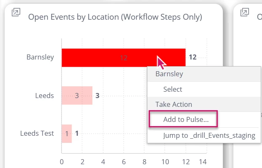Viewport: 262px width, 168px height.
Task: Click the Open Events by Location title
Action: click(115, 17)
